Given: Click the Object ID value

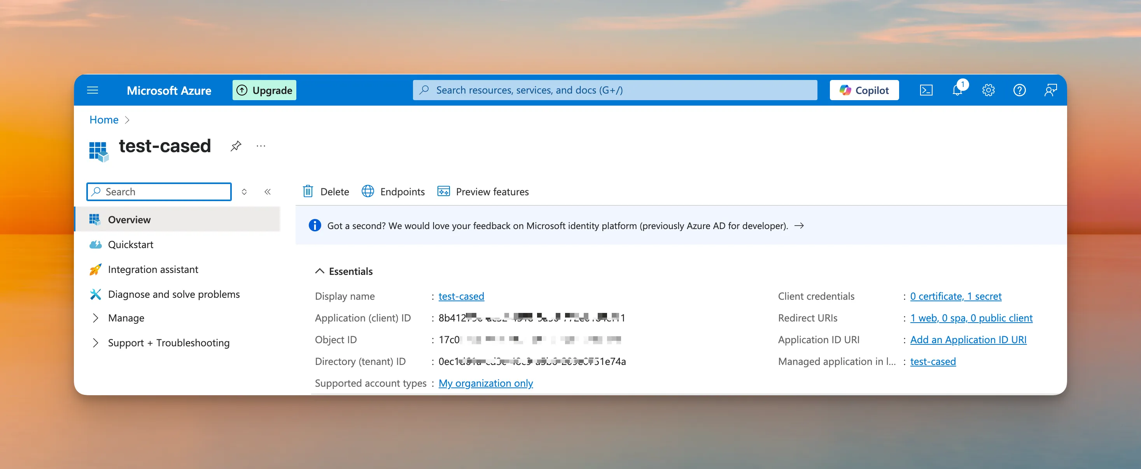Looking at the screenshot, I should point(530,339).
